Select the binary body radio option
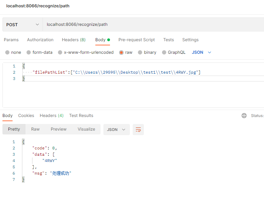 pyautogui.click(x=140, y=52)
